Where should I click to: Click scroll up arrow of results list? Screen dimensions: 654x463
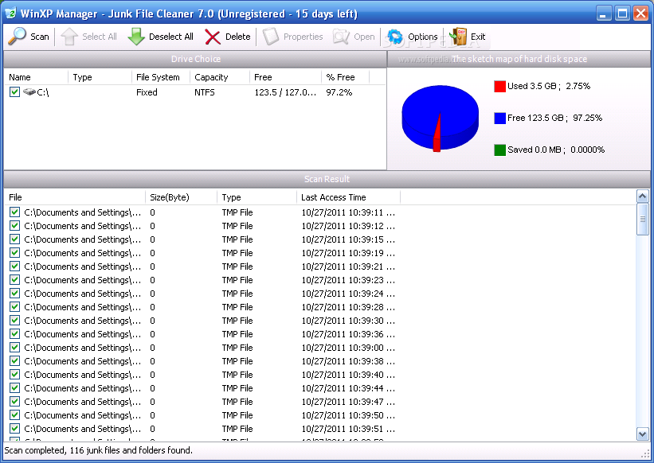[642, 196]
